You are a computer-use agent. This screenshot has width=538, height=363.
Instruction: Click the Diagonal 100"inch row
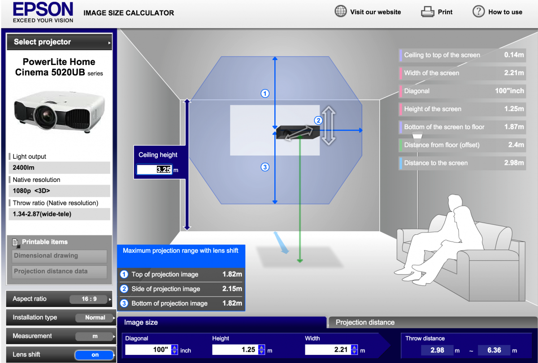point(462,91)
